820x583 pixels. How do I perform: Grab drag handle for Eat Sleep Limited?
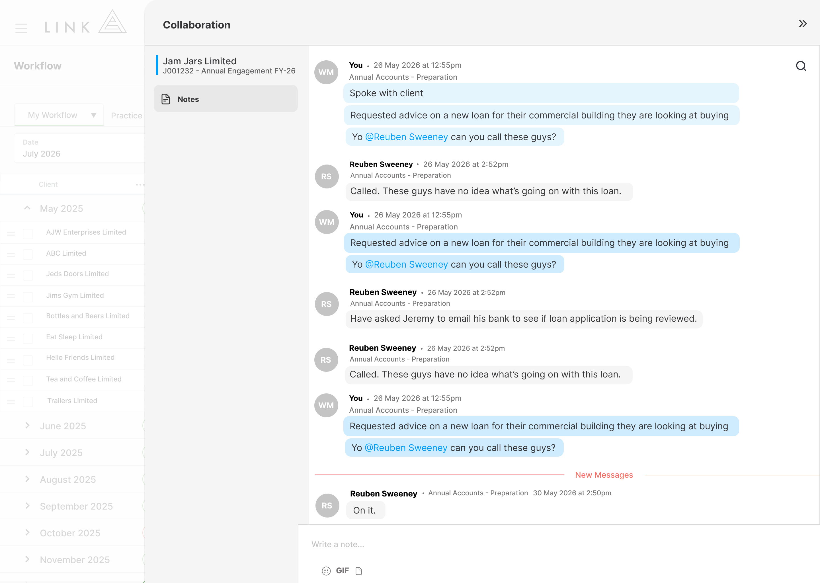(x=11, y=338)
